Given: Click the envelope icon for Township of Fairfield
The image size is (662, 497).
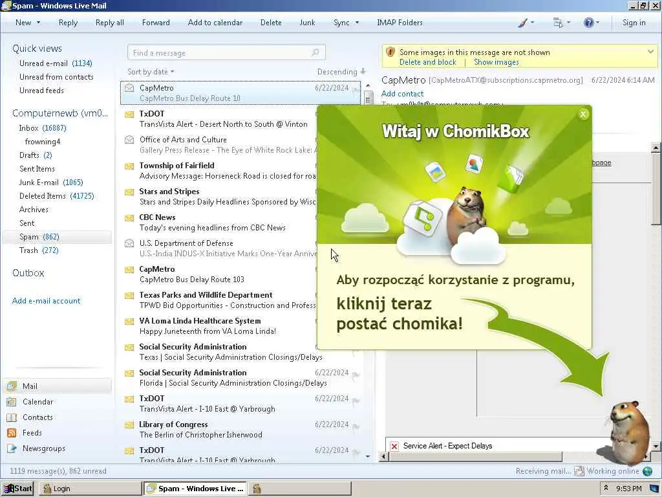Looking at the screenshot, I should point(129,166).
